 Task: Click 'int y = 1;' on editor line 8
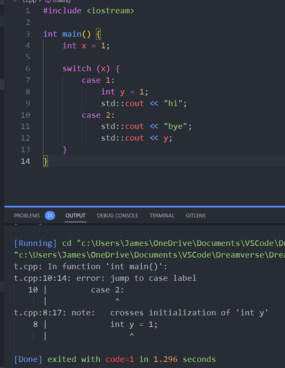click(x=124, y=92)
